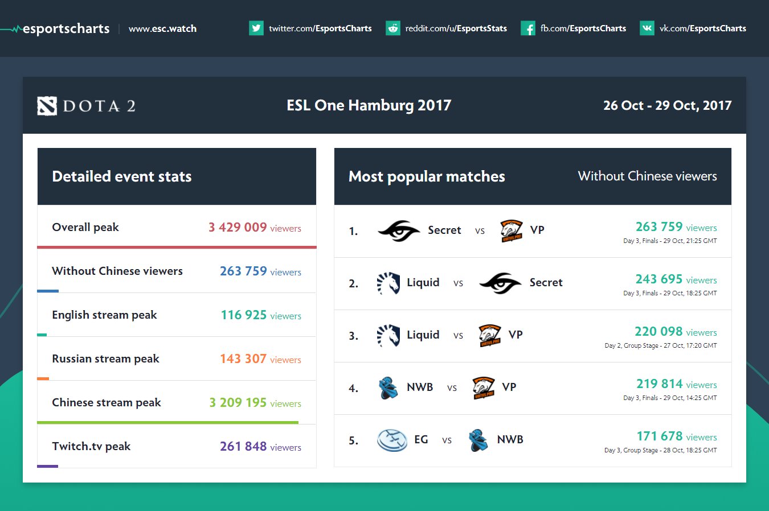
Task: Click the 219 814 viewers match value
Action: [677, 384]
